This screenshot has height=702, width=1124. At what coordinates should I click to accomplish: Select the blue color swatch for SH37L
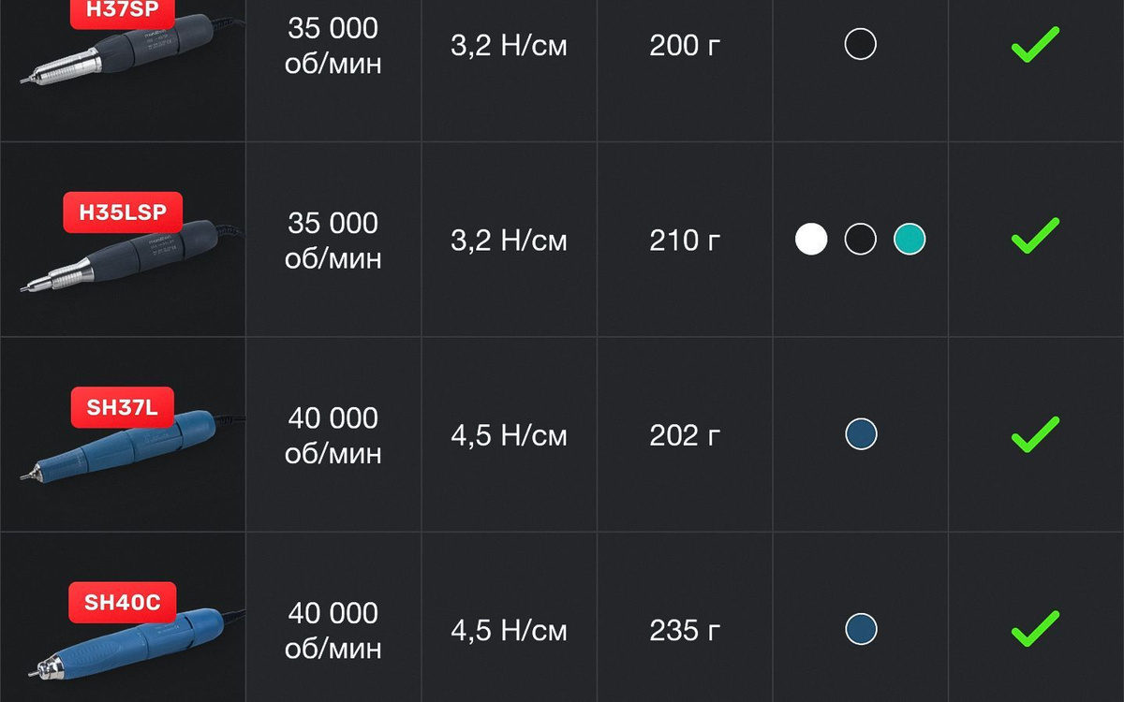click(x=860, y=434)
